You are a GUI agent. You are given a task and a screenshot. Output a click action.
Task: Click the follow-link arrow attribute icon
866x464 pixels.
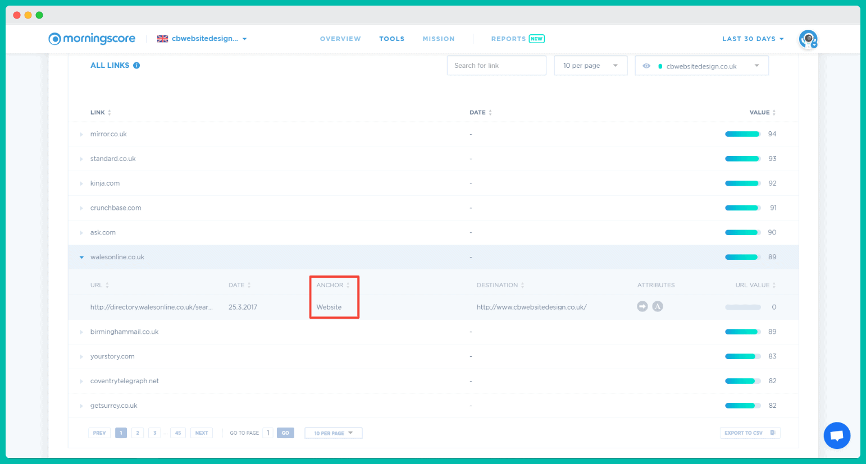tap(642, 306)
